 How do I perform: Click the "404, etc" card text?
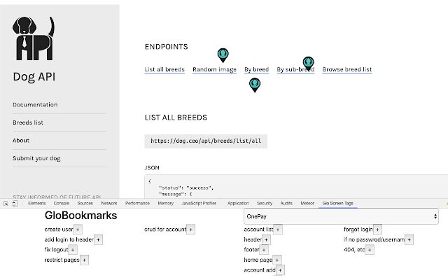(x=354, y=250)
